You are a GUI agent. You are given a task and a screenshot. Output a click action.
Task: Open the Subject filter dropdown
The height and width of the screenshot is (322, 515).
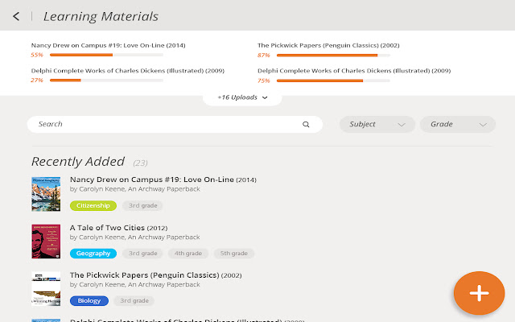[x=377, y=125]
